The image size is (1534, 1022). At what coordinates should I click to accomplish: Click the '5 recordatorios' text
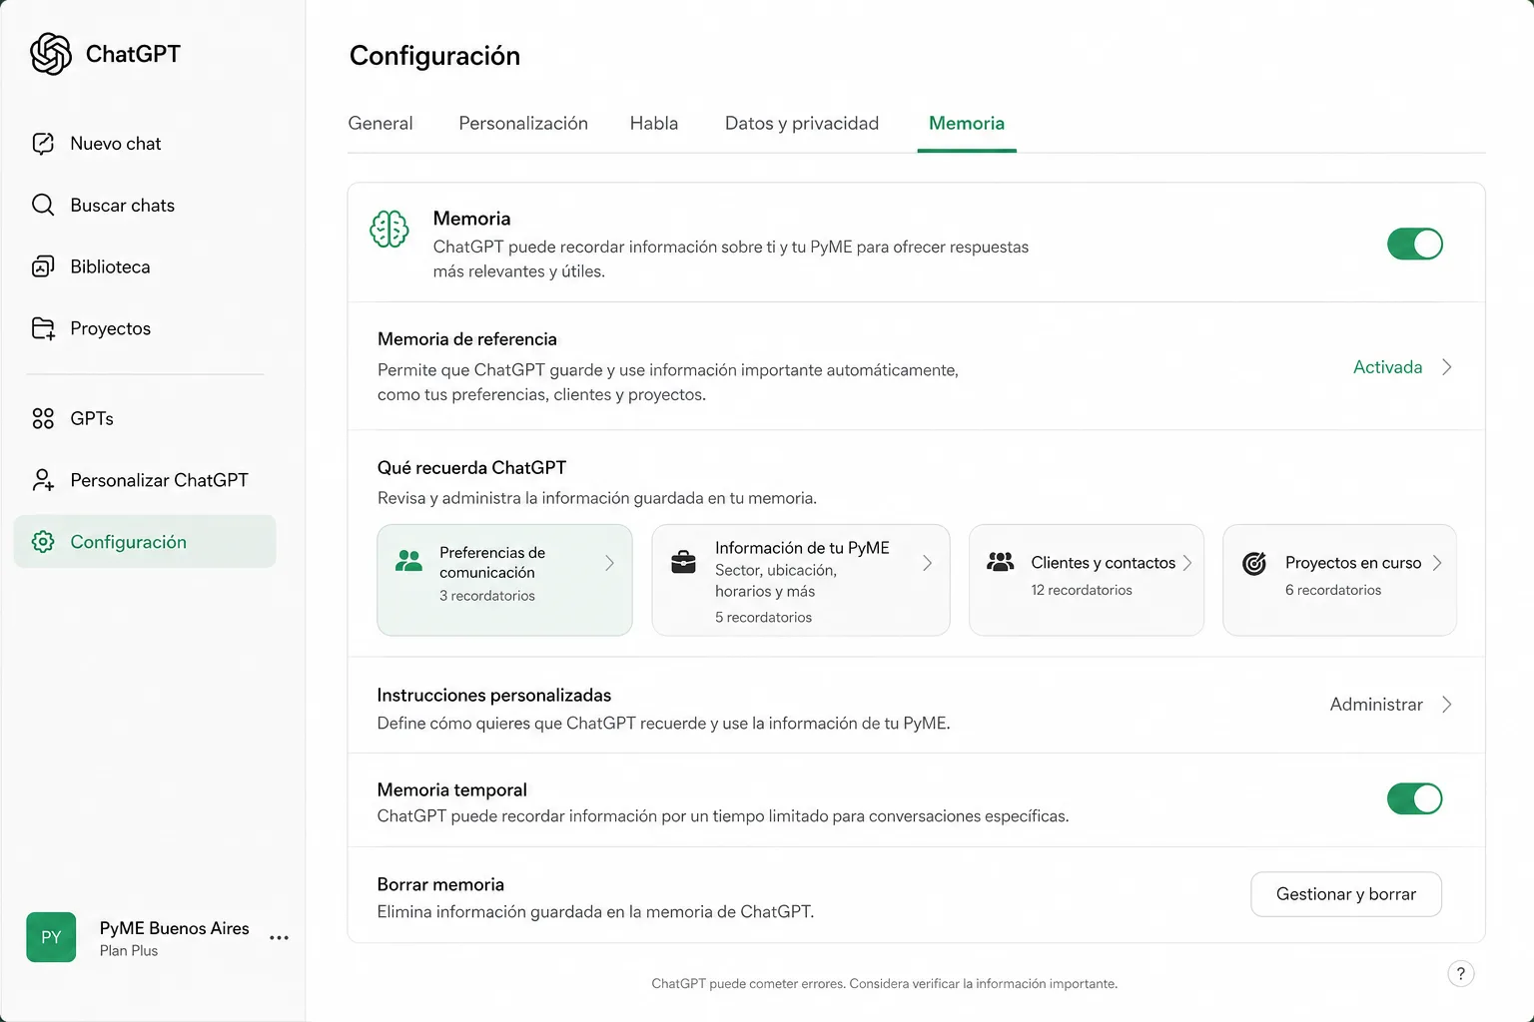coord(763,618)
